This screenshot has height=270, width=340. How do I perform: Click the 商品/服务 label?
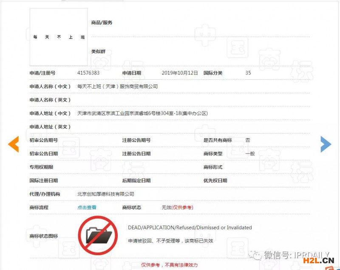102,22
